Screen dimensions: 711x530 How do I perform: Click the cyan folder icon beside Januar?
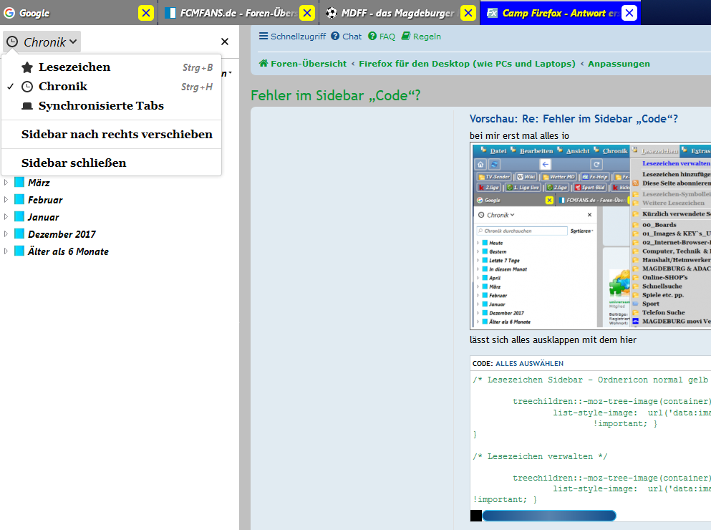(19, 217)
